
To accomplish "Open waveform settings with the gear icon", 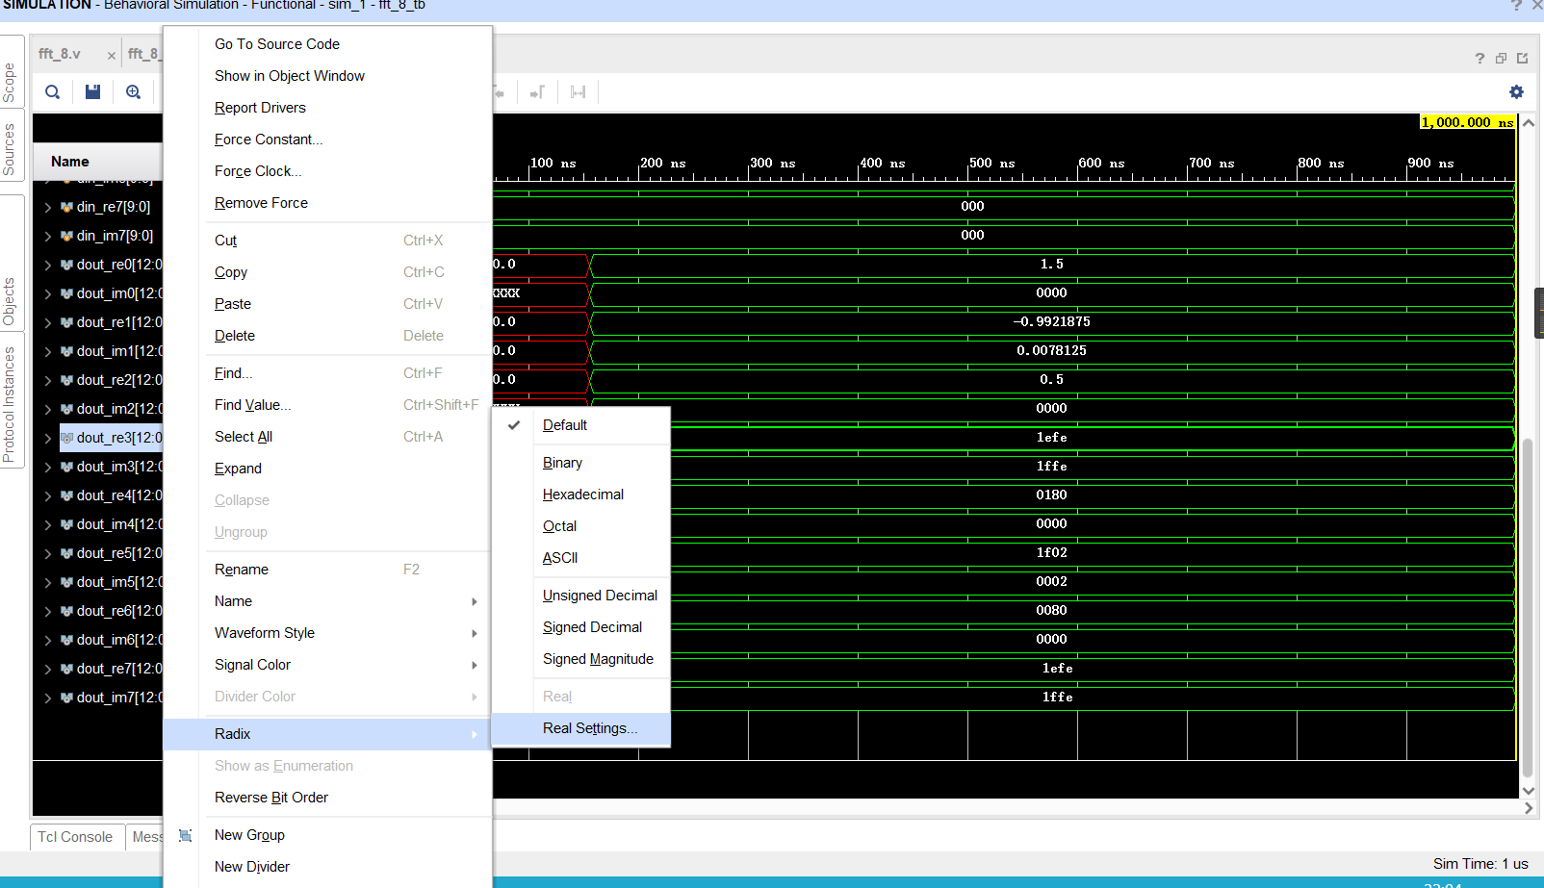I will click(x=1516, y=91).
